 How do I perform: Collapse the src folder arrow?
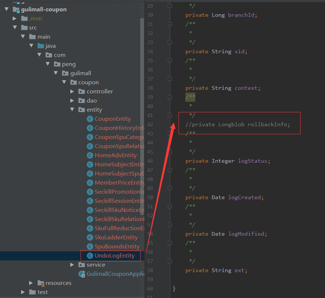point(15,27)
